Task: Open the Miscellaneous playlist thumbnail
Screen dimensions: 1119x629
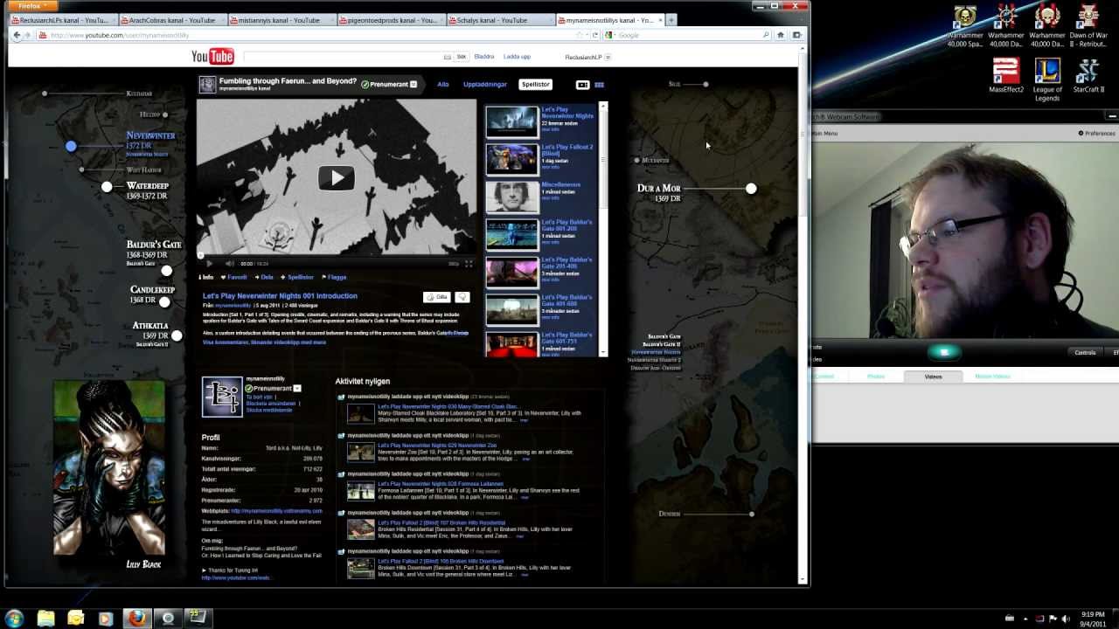Action: click(x=512, y=197)
